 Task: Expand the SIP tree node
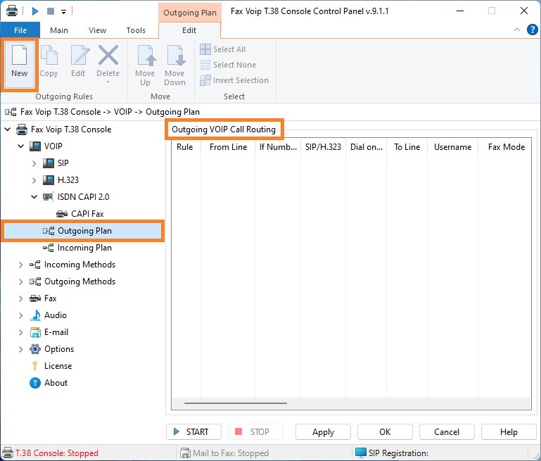(x=34, y=163)
